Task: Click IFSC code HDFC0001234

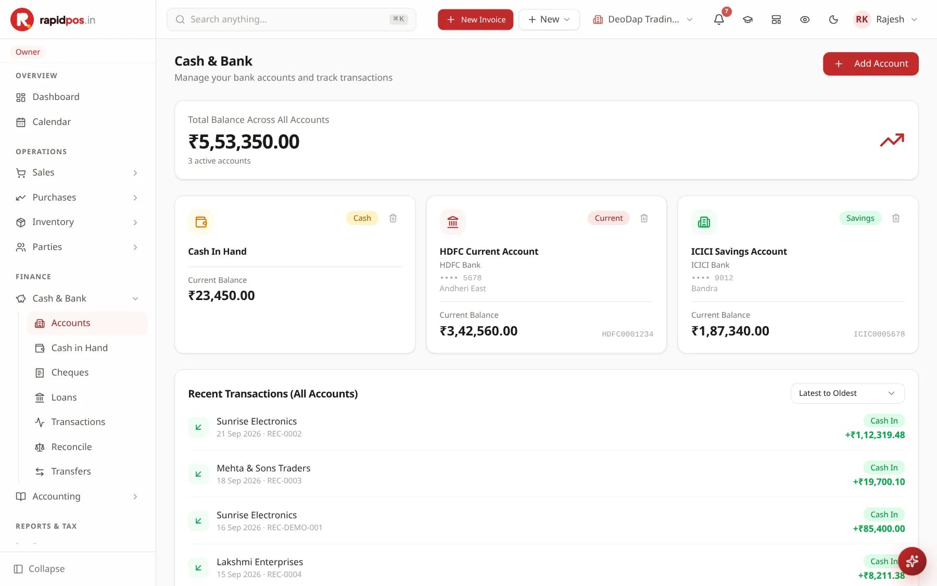Action: coord(627,334)
